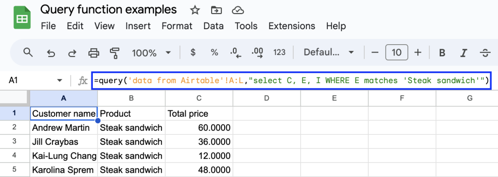Select row 5 header
The width and height of the screenshot is (498, 177).
pos(15,170)
